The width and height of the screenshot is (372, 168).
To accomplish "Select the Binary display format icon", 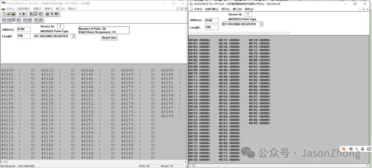I will point(4,20).
